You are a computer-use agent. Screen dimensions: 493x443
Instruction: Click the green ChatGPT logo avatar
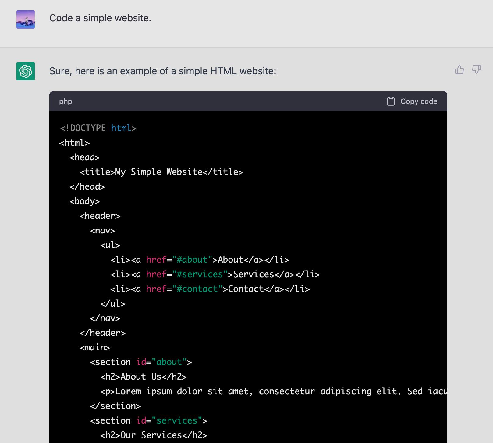[x=26, y=71]
